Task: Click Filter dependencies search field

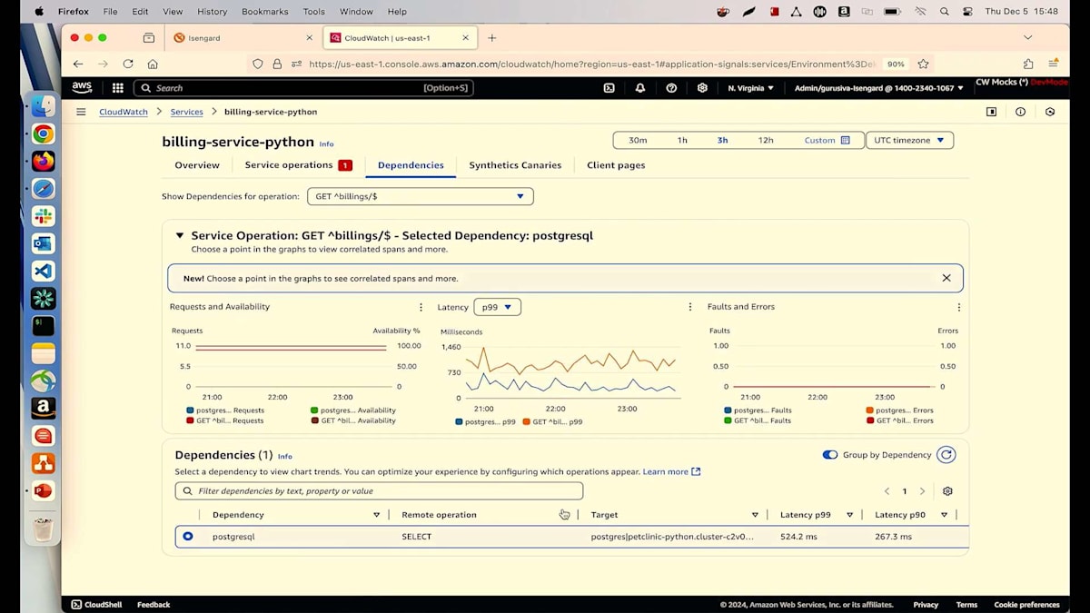Action: [x=379, y=491]
